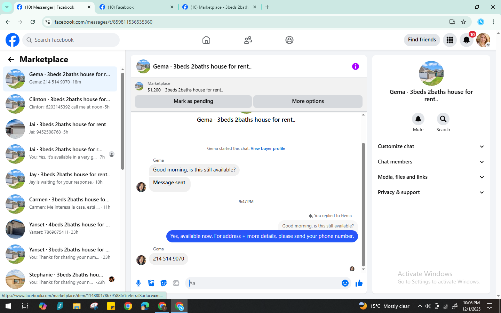Screen dimensions: 501x313
Task: Focus the Search Facebook field
Action: point(71,40)
